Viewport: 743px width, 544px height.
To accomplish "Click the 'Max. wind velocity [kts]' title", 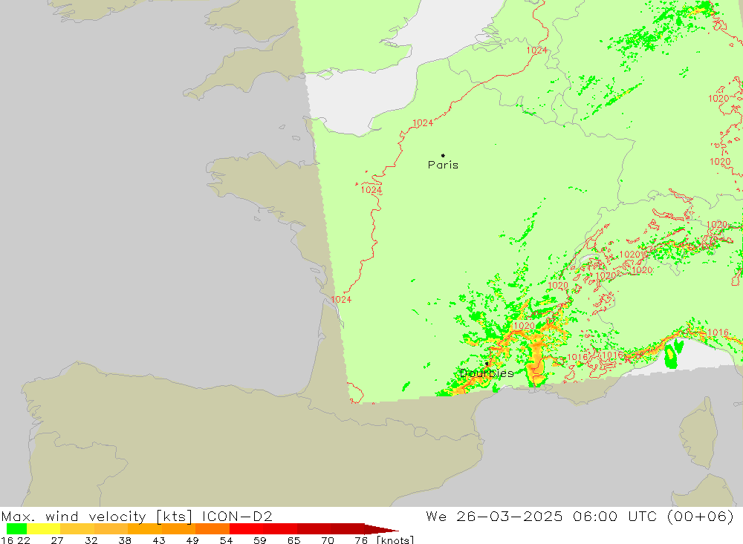I will [97, 517].
